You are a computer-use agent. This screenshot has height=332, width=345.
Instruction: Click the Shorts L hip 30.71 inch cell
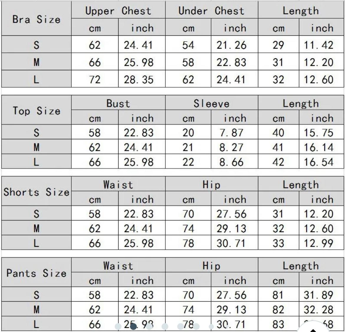[231, 243]
